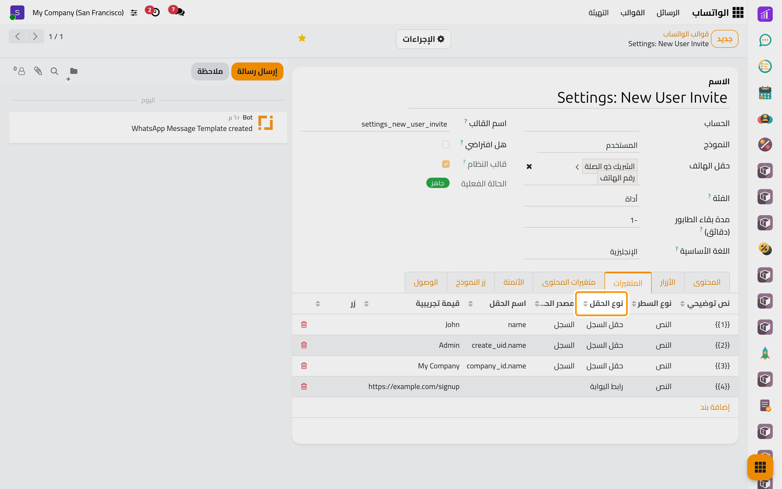Open the apps grid menu icon
This screenshot has width=782, height=489.
(738, 13)
